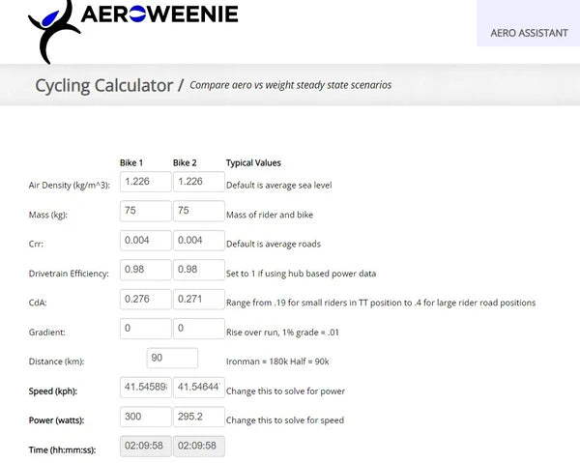Click the Distance (km) field
580x463 pixels.
coord(171,359)
